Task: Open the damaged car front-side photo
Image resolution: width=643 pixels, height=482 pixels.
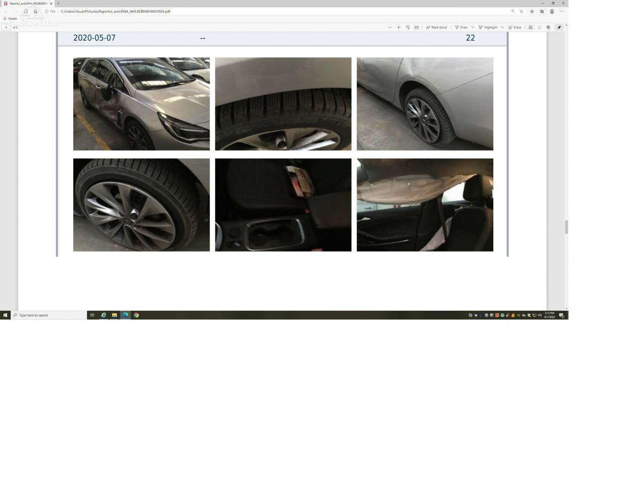Action: [142, 104]
